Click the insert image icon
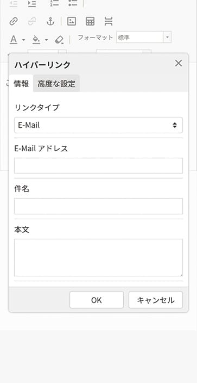 click(x=72, y=22)
